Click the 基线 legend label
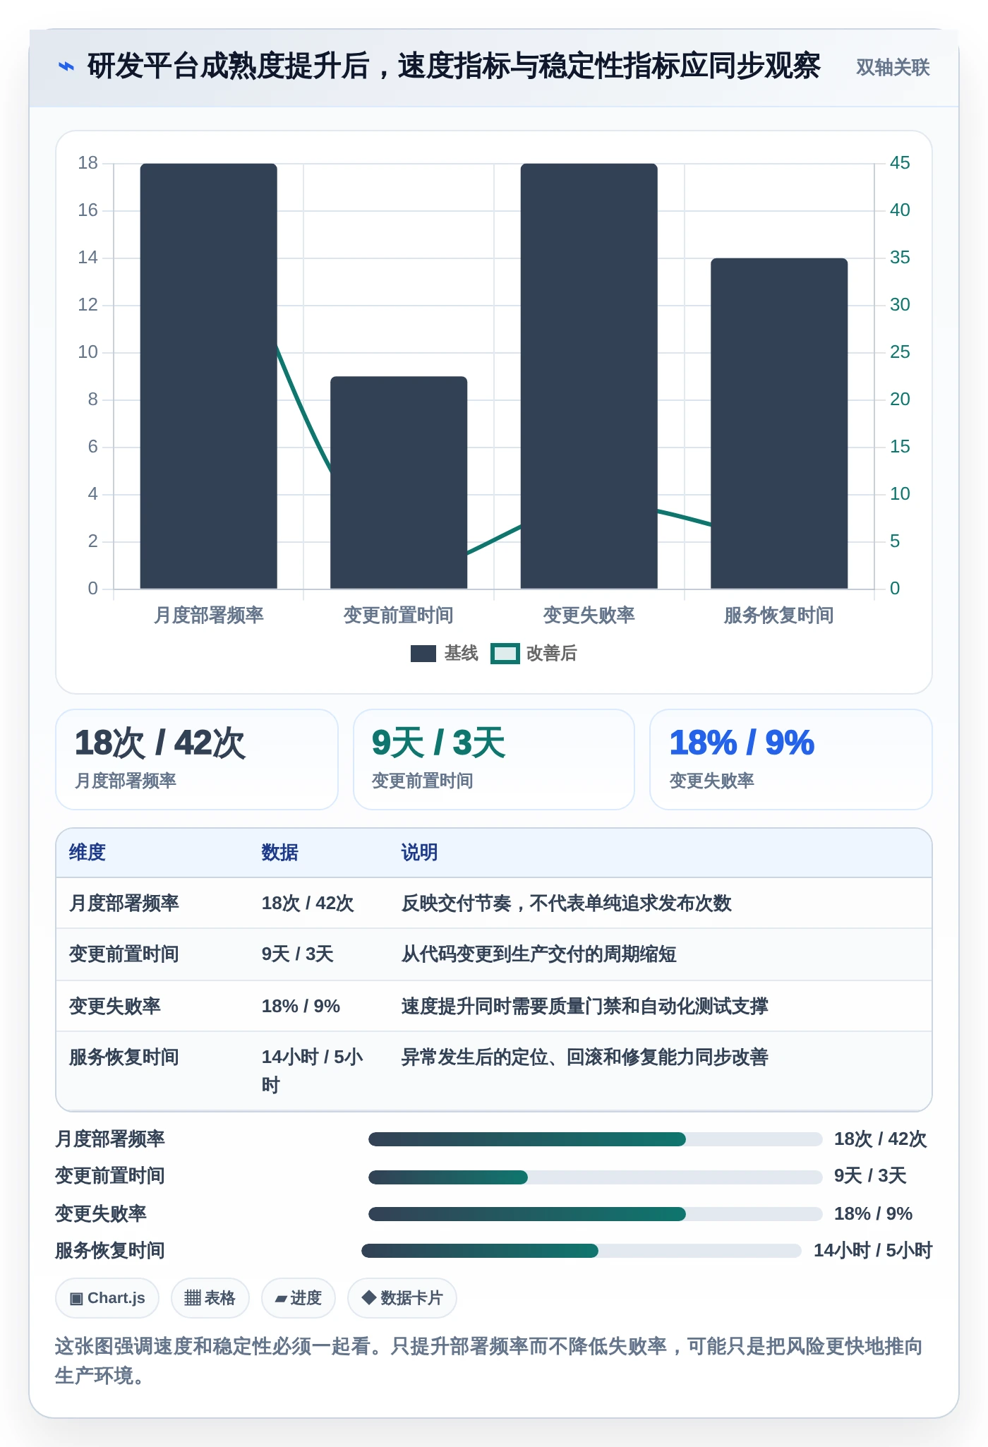 [461, 654]
